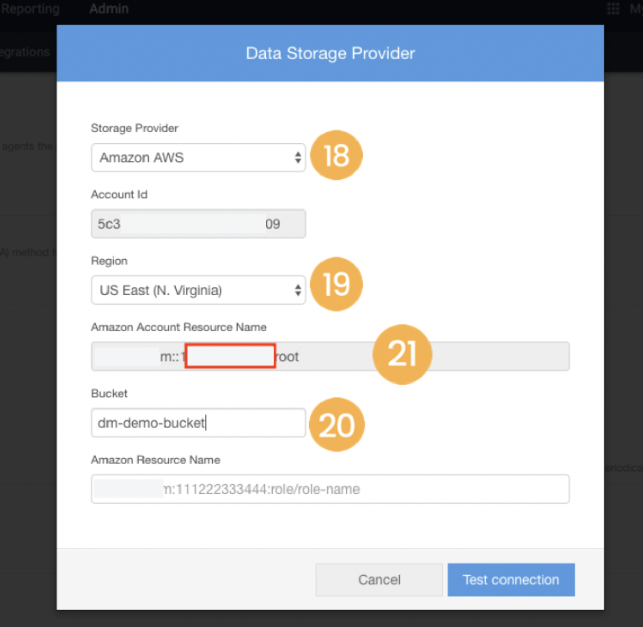Open the apps grid icon
The image size is (643, 627).
(613, 9)
